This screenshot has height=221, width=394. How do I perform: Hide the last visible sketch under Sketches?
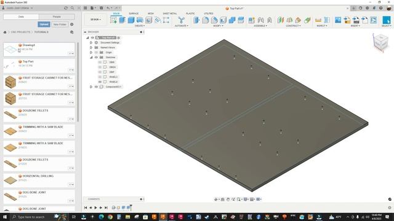100,82
